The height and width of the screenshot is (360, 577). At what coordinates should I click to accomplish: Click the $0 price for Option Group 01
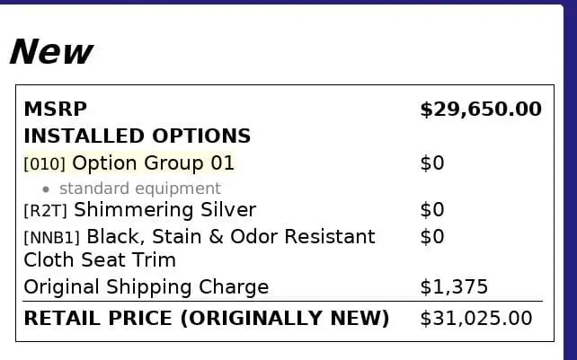[x=432, y=163]
